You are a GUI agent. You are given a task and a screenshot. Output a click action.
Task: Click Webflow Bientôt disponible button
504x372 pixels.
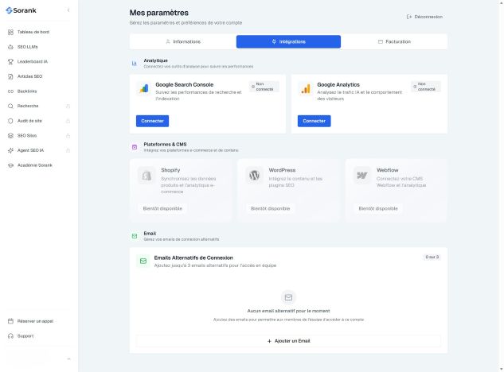378,208
